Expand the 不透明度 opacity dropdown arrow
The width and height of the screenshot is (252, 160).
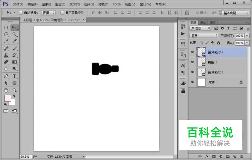point(247,35)
